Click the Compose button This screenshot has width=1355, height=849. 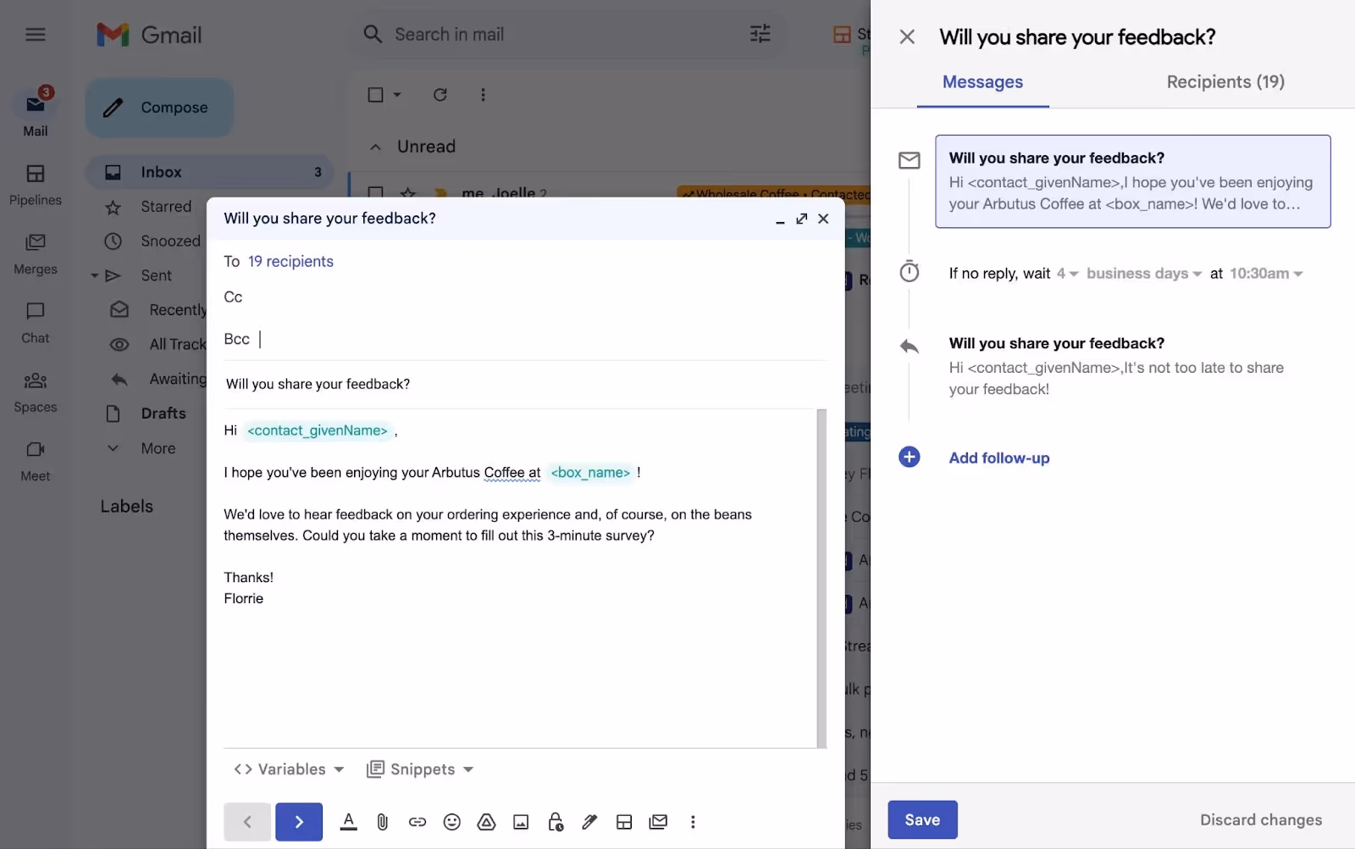click(159, 108)
